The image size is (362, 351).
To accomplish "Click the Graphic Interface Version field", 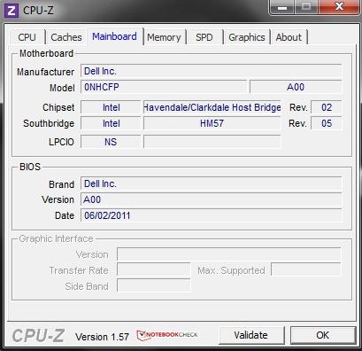I will pyautogui.click(x=229, y=254).
